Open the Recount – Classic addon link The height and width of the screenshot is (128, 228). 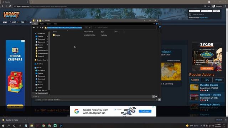(x=211, y=95)
